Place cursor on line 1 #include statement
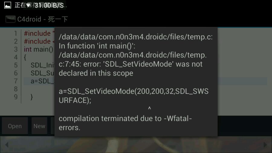The height and width of the screenshot is (153, 272). [39, 33]
